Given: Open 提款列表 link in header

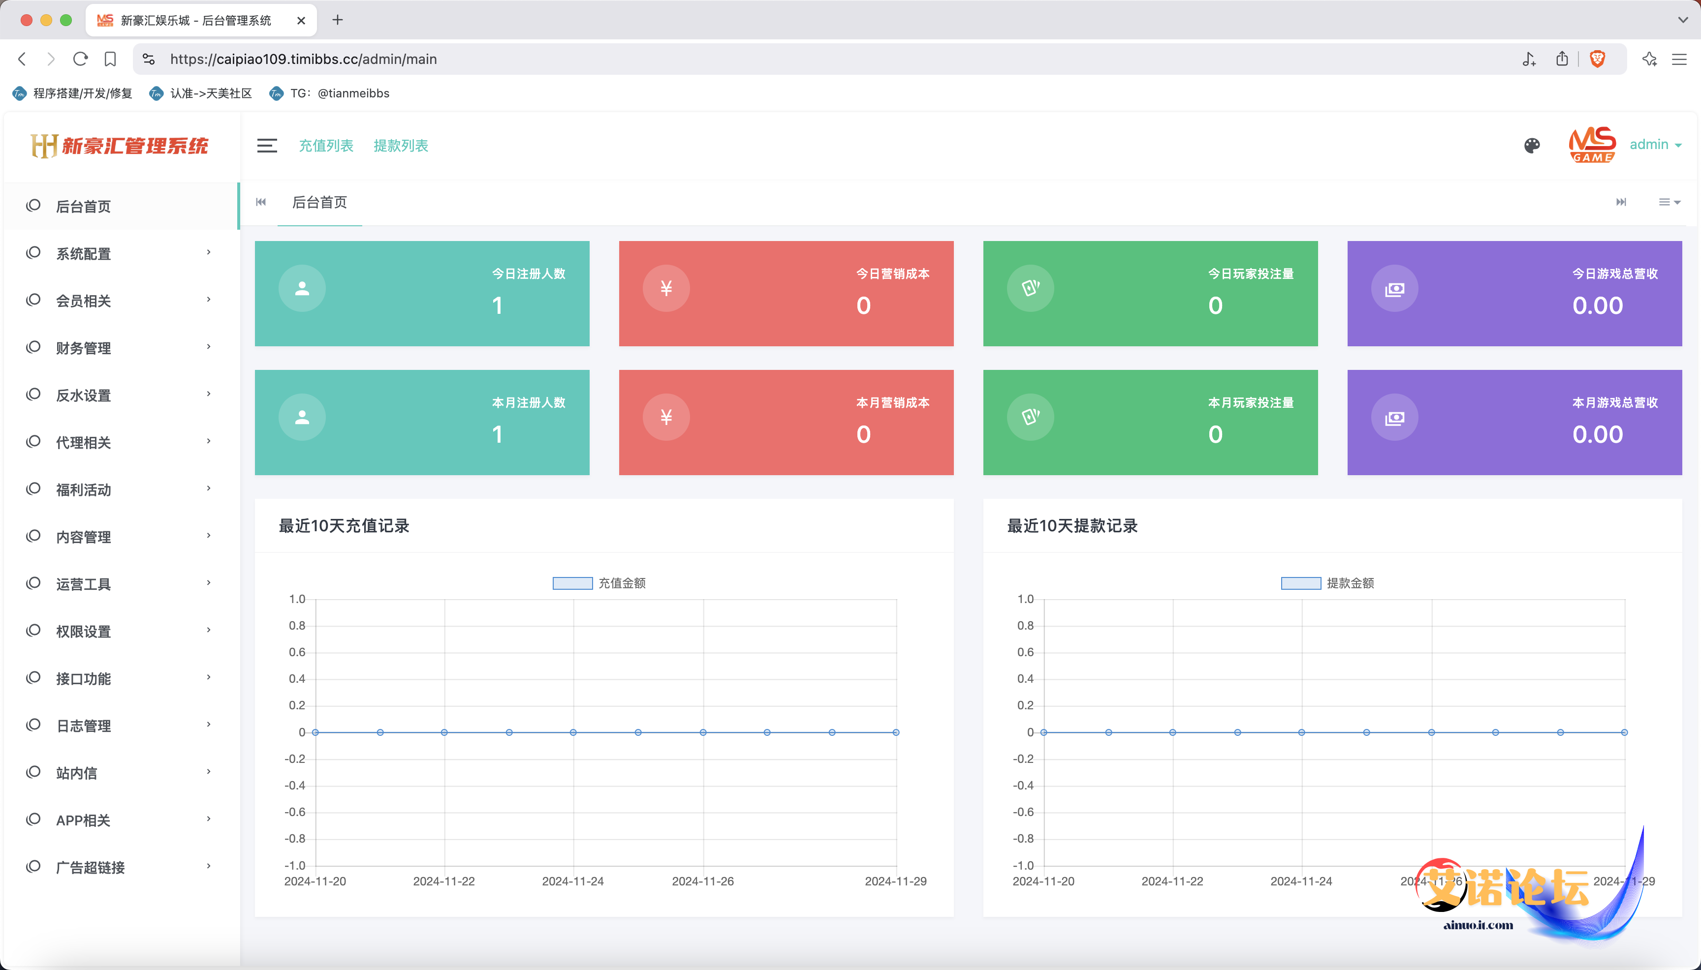Looking at the screenshot, I should point(401,145).
